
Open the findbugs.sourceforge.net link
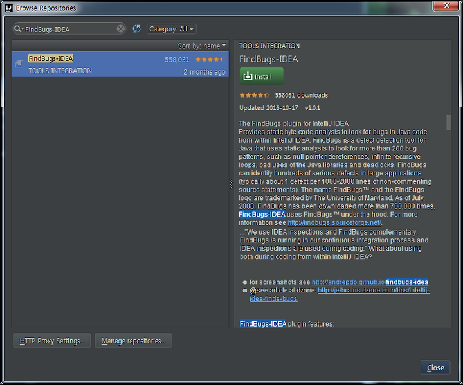click(334, 222)
